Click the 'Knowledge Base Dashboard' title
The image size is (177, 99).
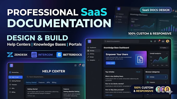pyautogui.click(x=116, y=48)
